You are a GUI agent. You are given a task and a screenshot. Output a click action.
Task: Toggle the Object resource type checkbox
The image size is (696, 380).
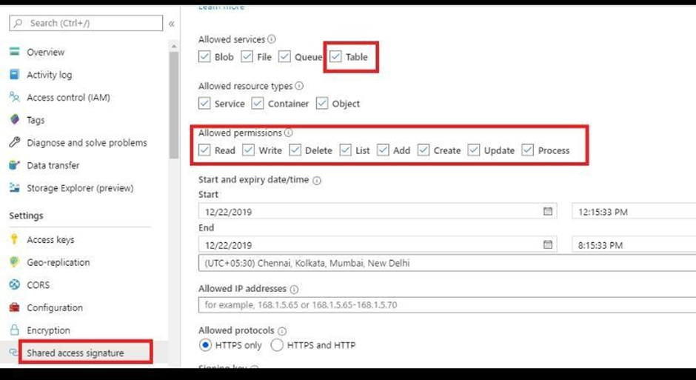[x=322, y=104]
